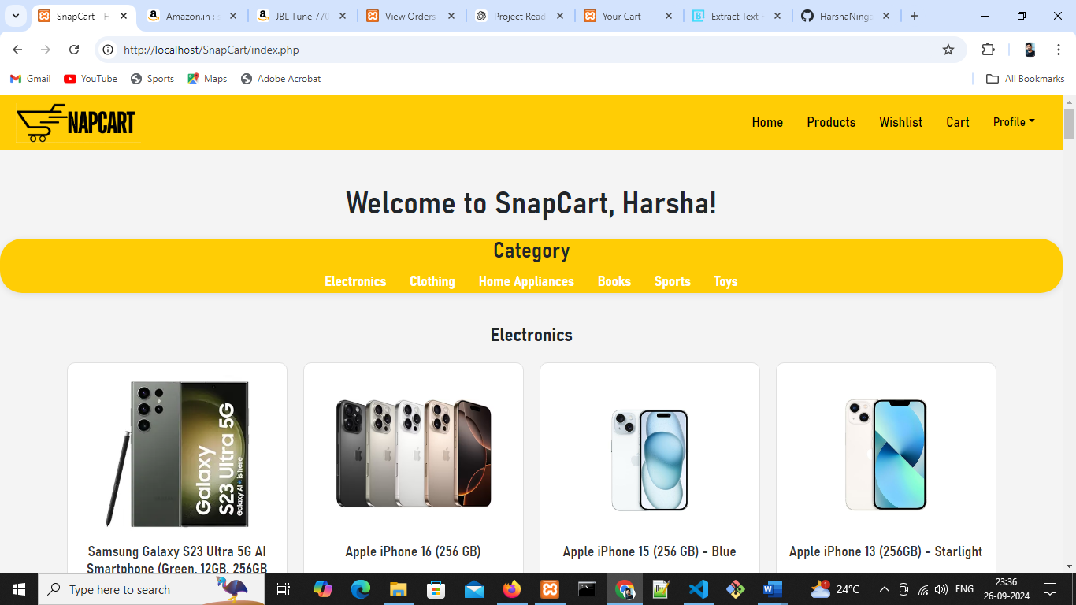This screenshot has width=1076, height=605.
Task: Close the Amazon.in tab
Action: [234, 16]
